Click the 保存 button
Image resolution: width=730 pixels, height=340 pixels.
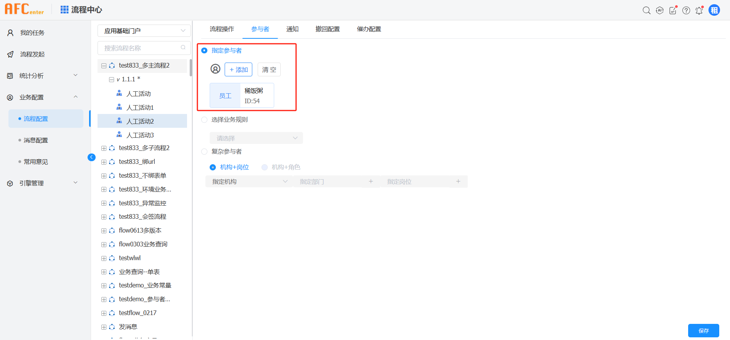[x=703, y=330]
